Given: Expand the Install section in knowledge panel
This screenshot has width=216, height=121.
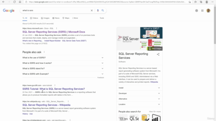Looking at the screenshot, I should tap(139, 88).
